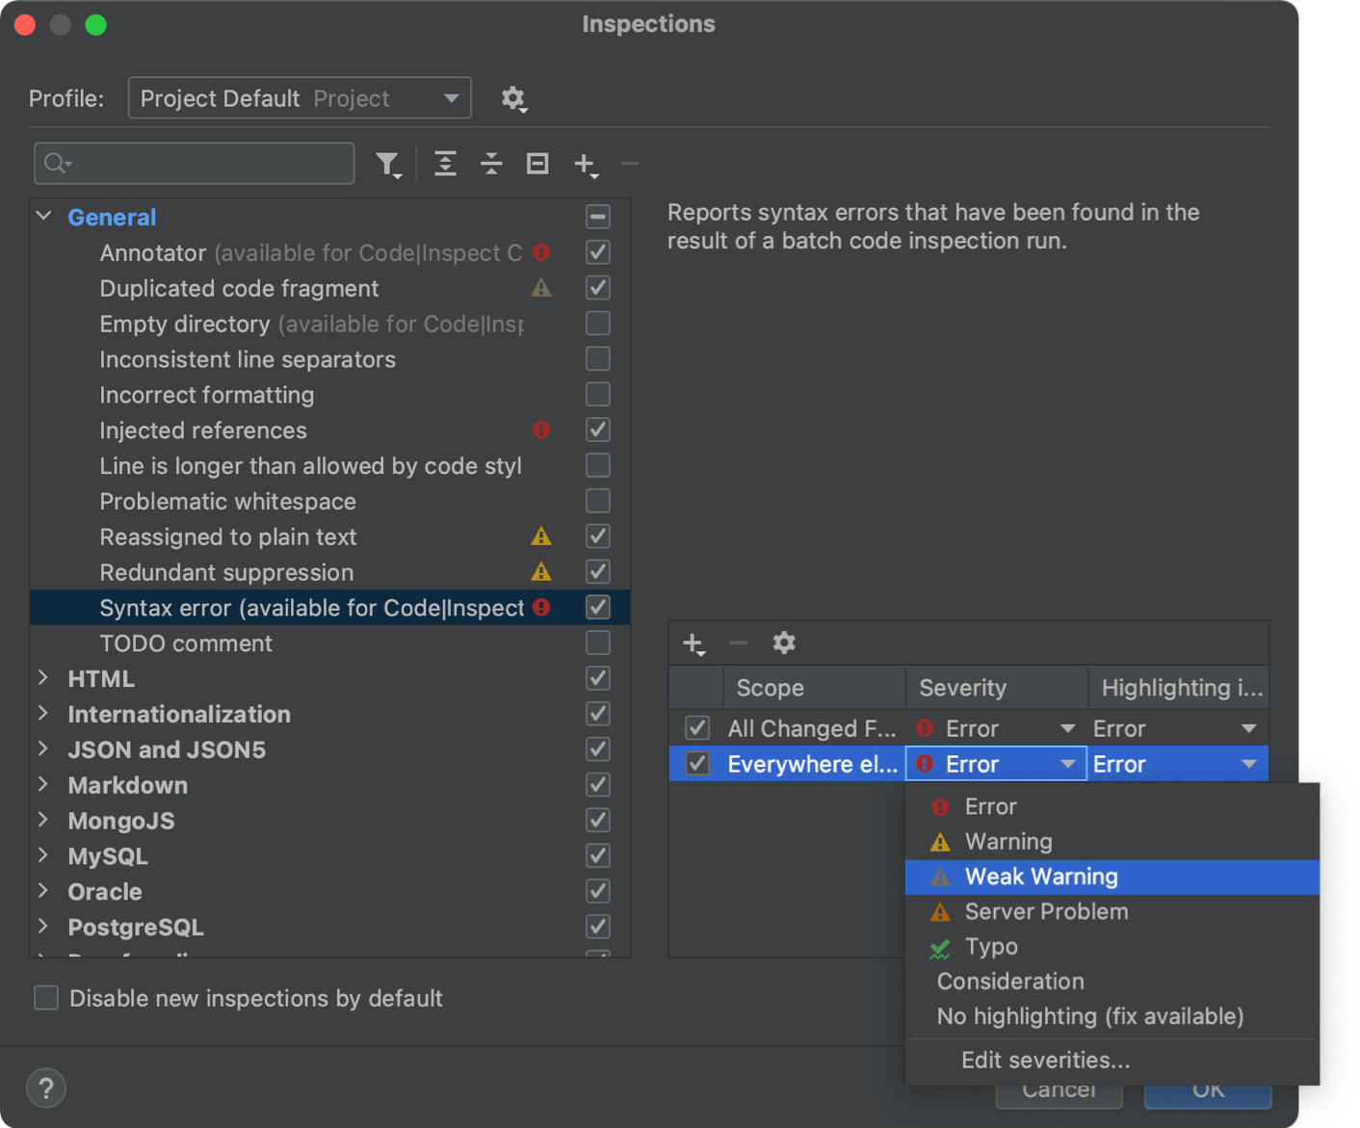Disable the Duplicated code fragment inspection
Screen dimensions: 1360x1128
tap(597, 287)
